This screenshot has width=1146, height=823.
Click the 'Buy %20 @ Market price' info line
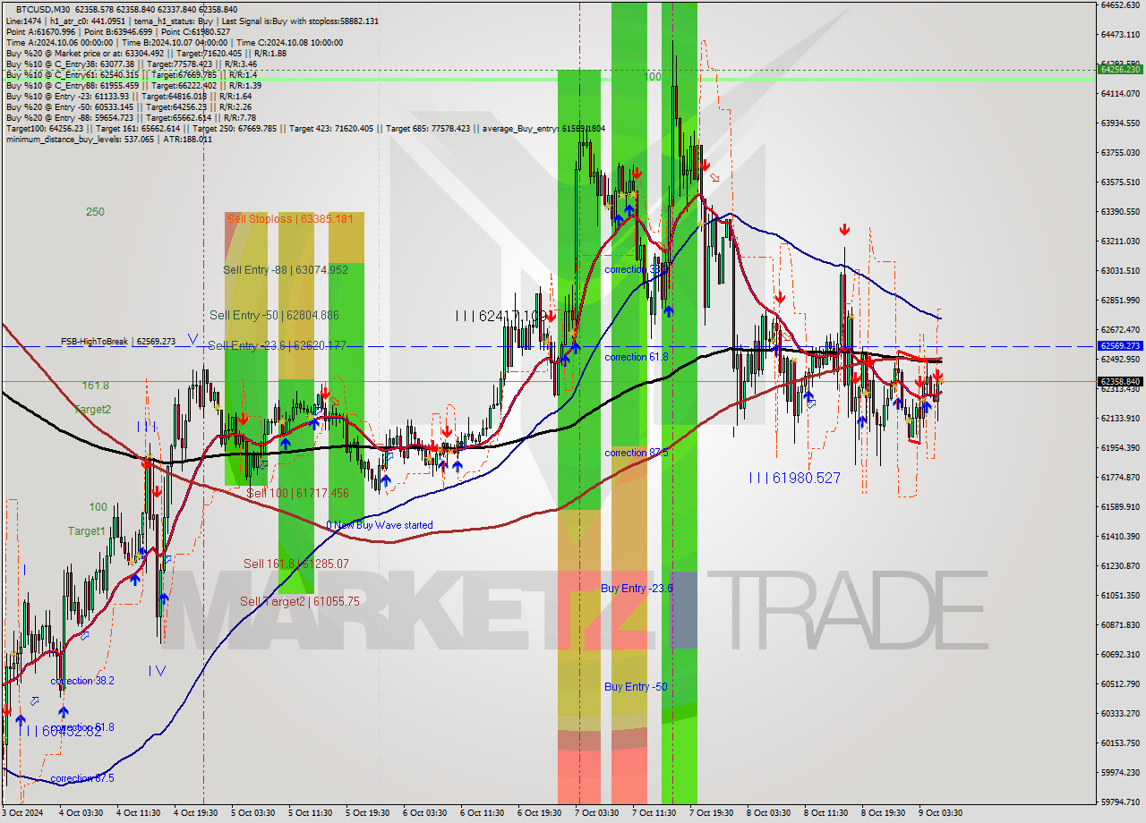146,53
